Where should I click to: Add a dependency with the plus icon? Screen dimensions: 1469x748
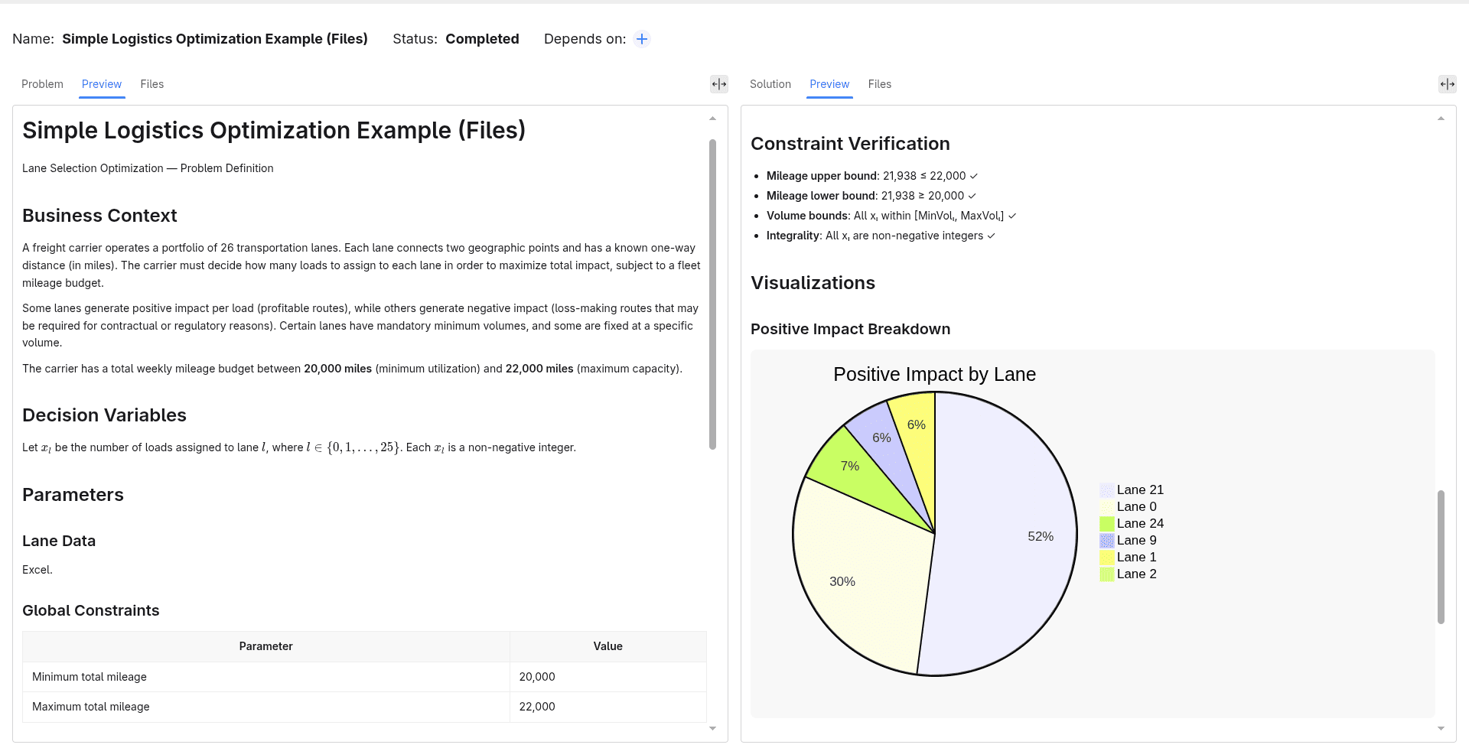[x=642, y=39]
